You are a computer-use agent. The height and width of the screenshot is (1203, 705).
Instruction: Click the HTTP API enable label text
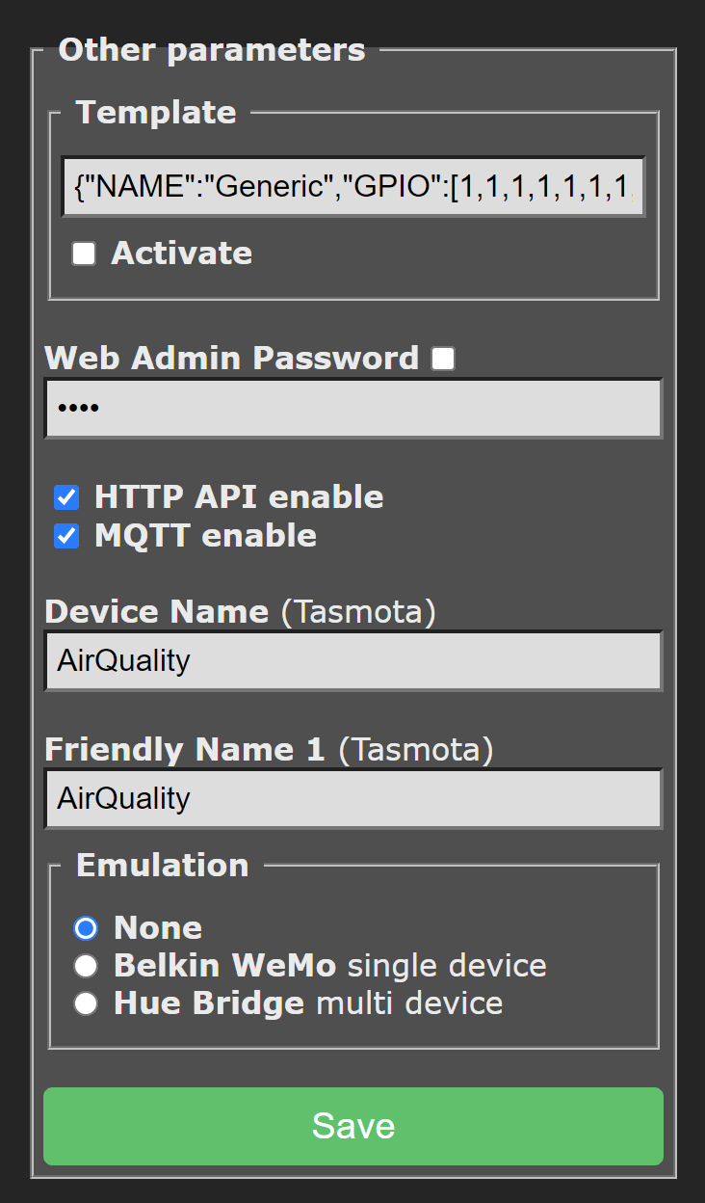[x=237, y=497]
